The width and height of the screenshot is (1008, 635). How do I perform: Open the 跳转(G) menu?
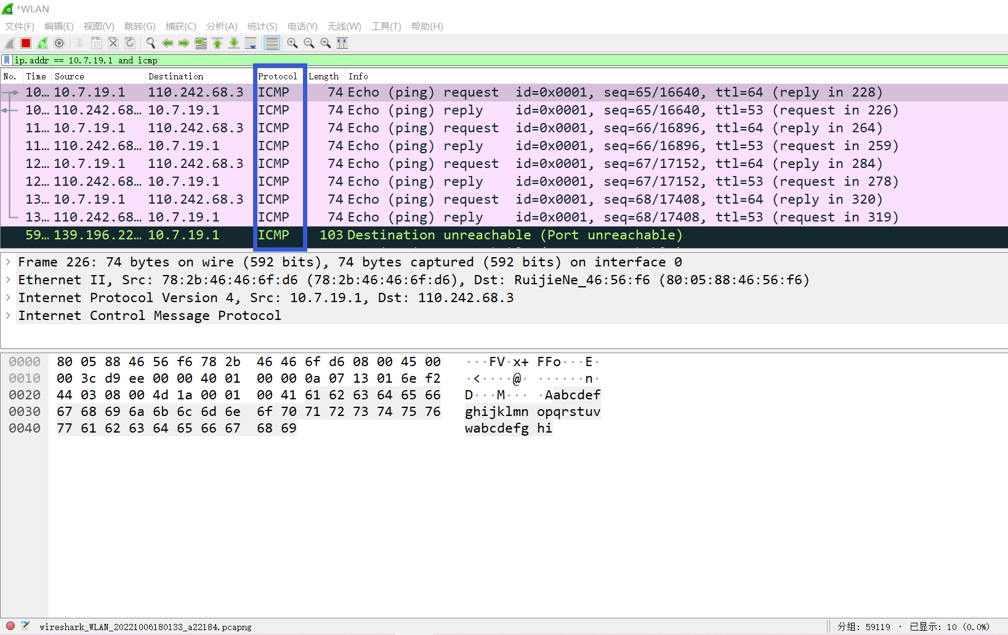140,26
